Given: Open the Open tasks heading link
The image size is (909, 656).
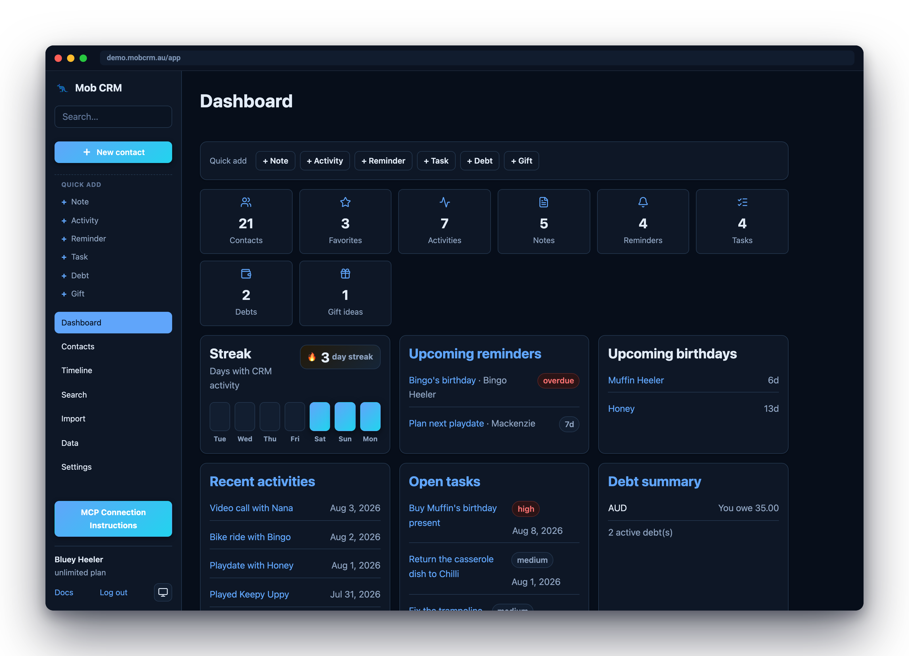Looking at the screenshot, I should click(444, 482).
